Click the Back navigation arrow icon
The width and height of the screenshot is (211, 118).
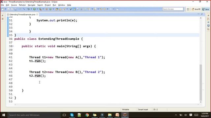coord(105,9)
